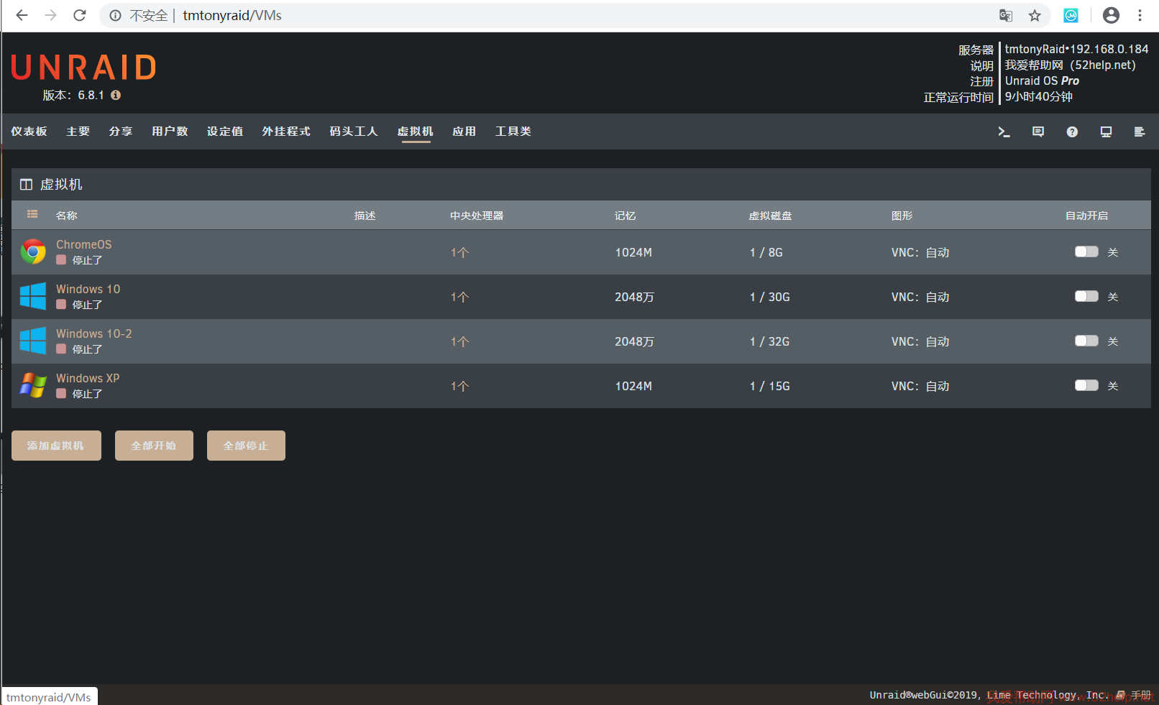Go to the 仪表板 dashboard tab
The image size is (1159, 705).
[x=29, y=132]
